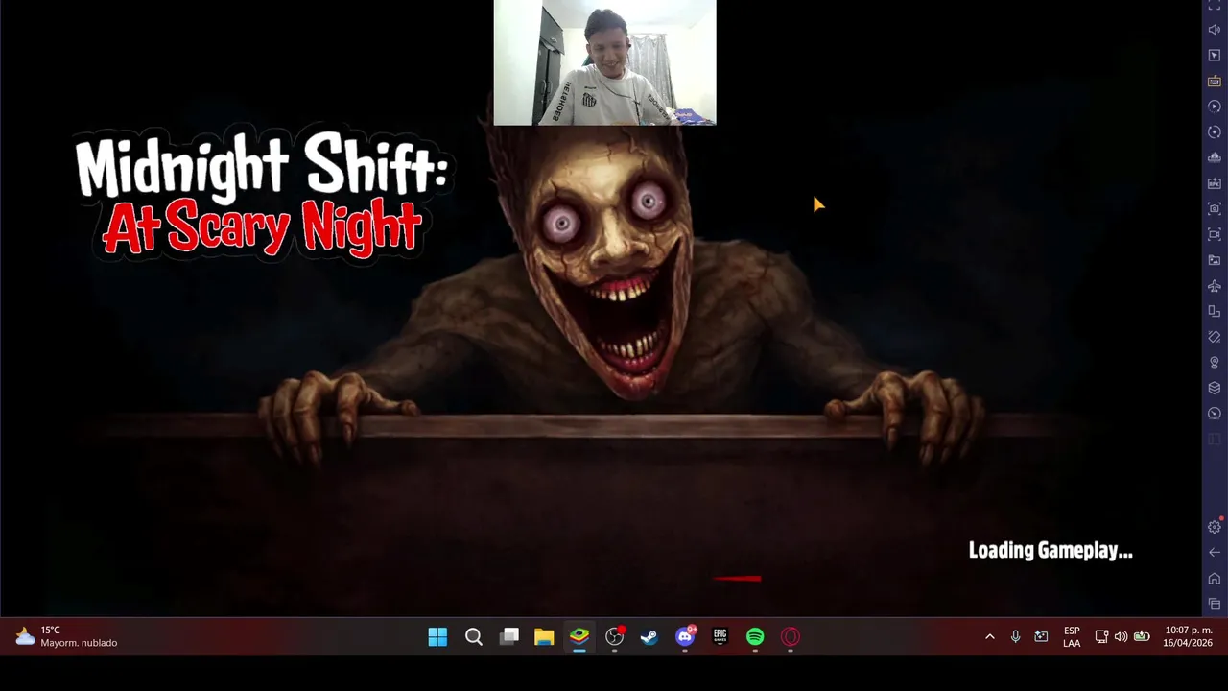The image size is (1228, 691).
Task: Click the 'At Scary Night' red title
Action: [262, 228]
